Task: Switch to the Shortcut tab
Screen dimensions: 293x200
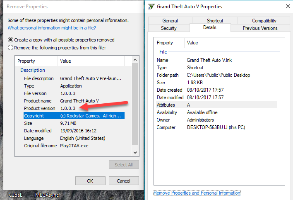Action: [215, 20]
